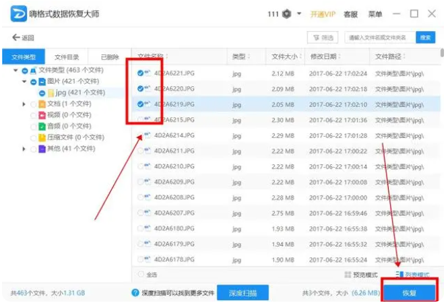
Task: Collapse the 文件类型 (463 个文件) root node
Action: click(x=15, y=70)
